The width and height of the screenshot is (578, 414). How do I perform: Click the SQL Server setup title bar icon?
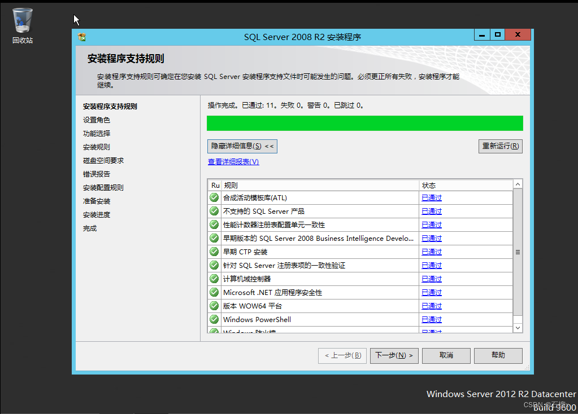click(82, 37)
